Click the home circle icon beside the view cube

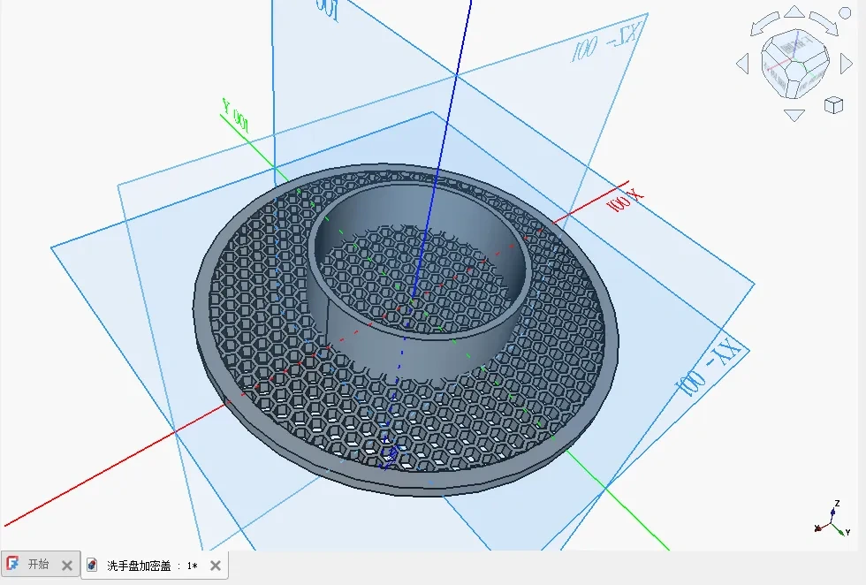(844, 13)
